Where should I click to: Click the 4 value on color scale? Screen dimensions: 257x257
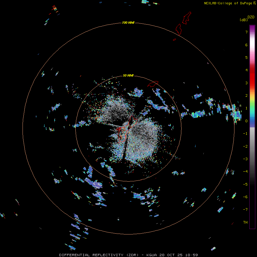click(246, 70)
